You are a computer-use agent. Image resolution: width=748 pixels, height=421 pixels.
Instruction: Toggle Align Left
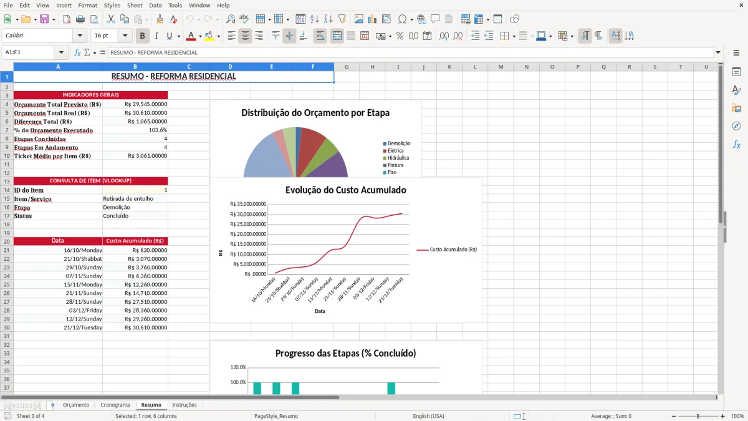pos(231,36)
